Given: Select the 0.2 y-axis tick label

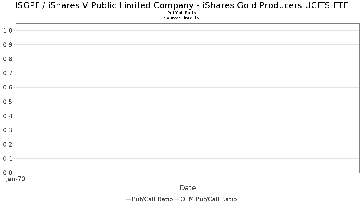Looking at the screenshot, I should [x=8, y=144].
